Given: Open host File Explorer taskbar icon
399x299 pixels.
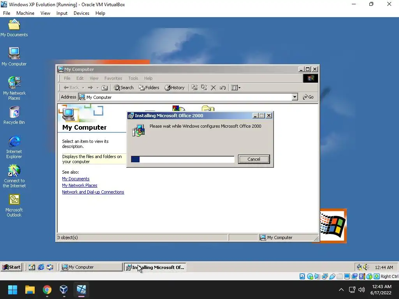Looking at the screenshot, I should click(30, 289).
